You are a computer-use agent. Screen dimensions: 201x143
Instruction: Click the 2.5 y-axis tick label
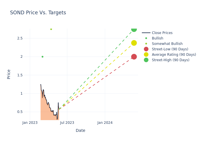click(x=20, y=38)
